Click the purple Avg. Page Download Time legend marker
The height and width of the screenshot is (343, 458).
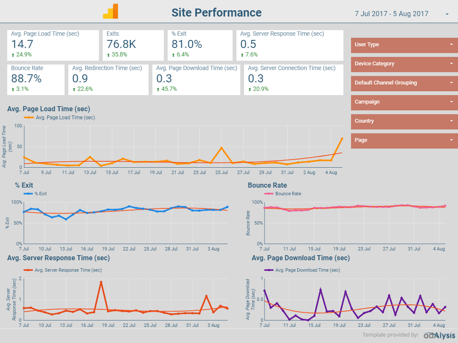[269, 270]
